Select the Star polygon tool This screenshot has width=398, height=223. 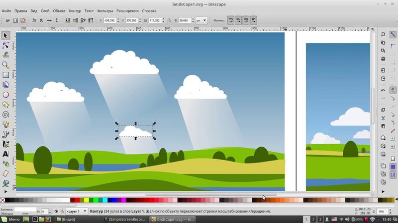[5, 105]
